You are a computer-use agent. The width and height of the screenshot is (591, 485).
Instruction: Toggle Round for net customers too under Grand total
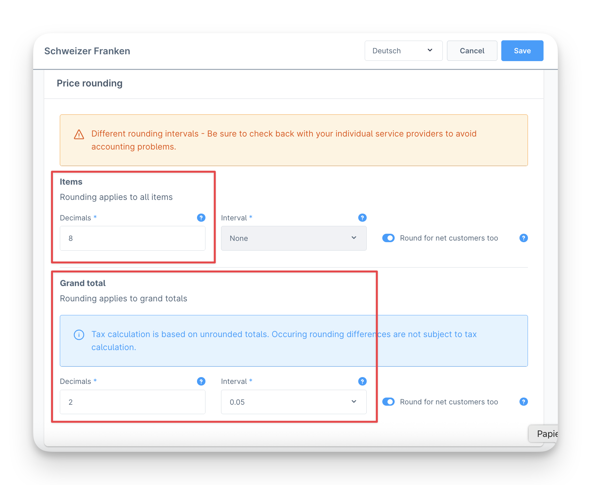(x=388, y=402)
